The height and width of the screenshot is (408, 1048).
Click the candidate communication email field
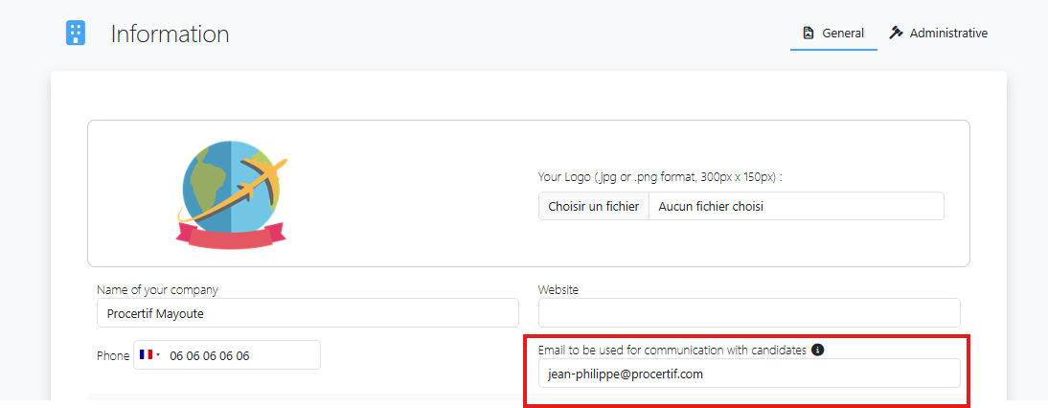point(748,374)
